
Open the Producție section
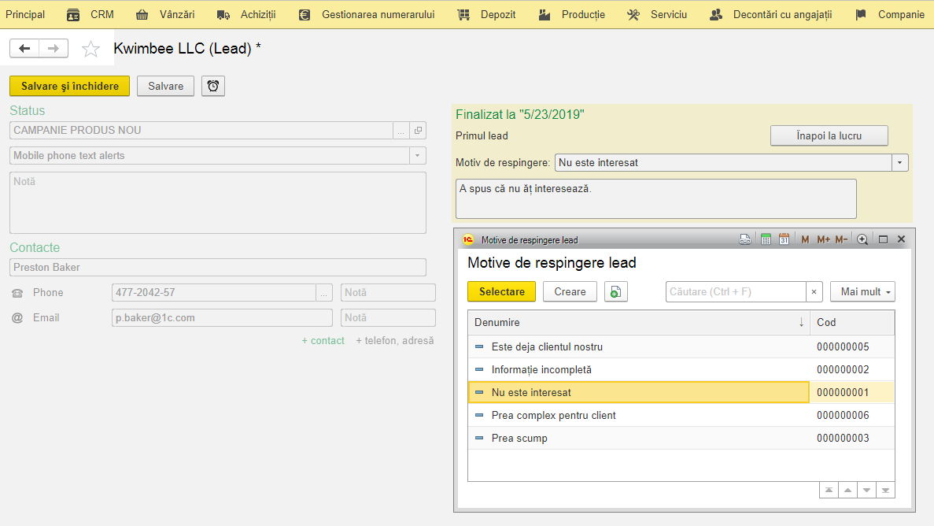point(571,14)
